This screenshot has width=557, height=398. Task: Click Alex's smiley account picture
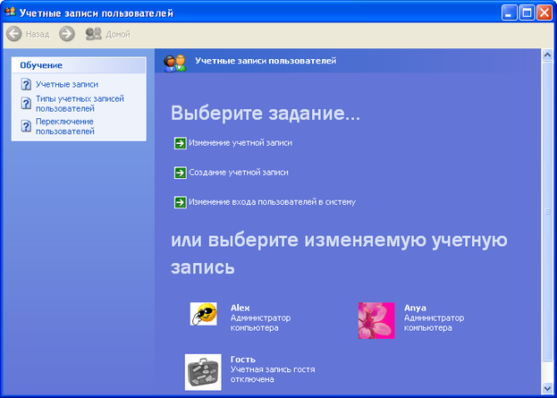204,314
